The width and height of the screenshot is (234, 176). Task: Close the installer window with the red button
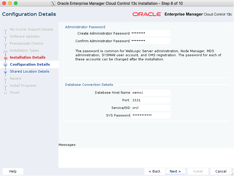point(4,3)
